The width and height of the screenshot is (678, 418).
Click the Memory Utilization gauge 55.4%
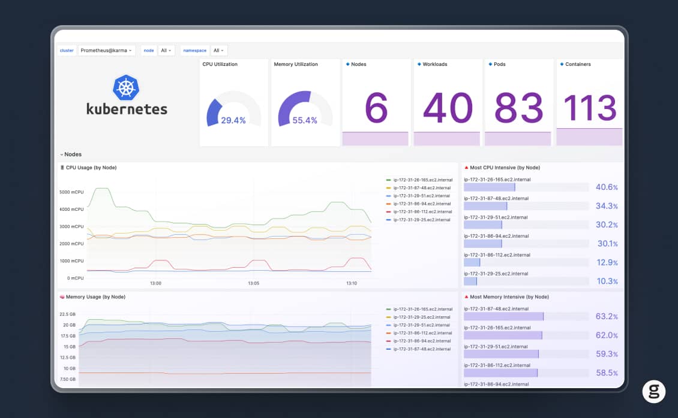(305, 110)
